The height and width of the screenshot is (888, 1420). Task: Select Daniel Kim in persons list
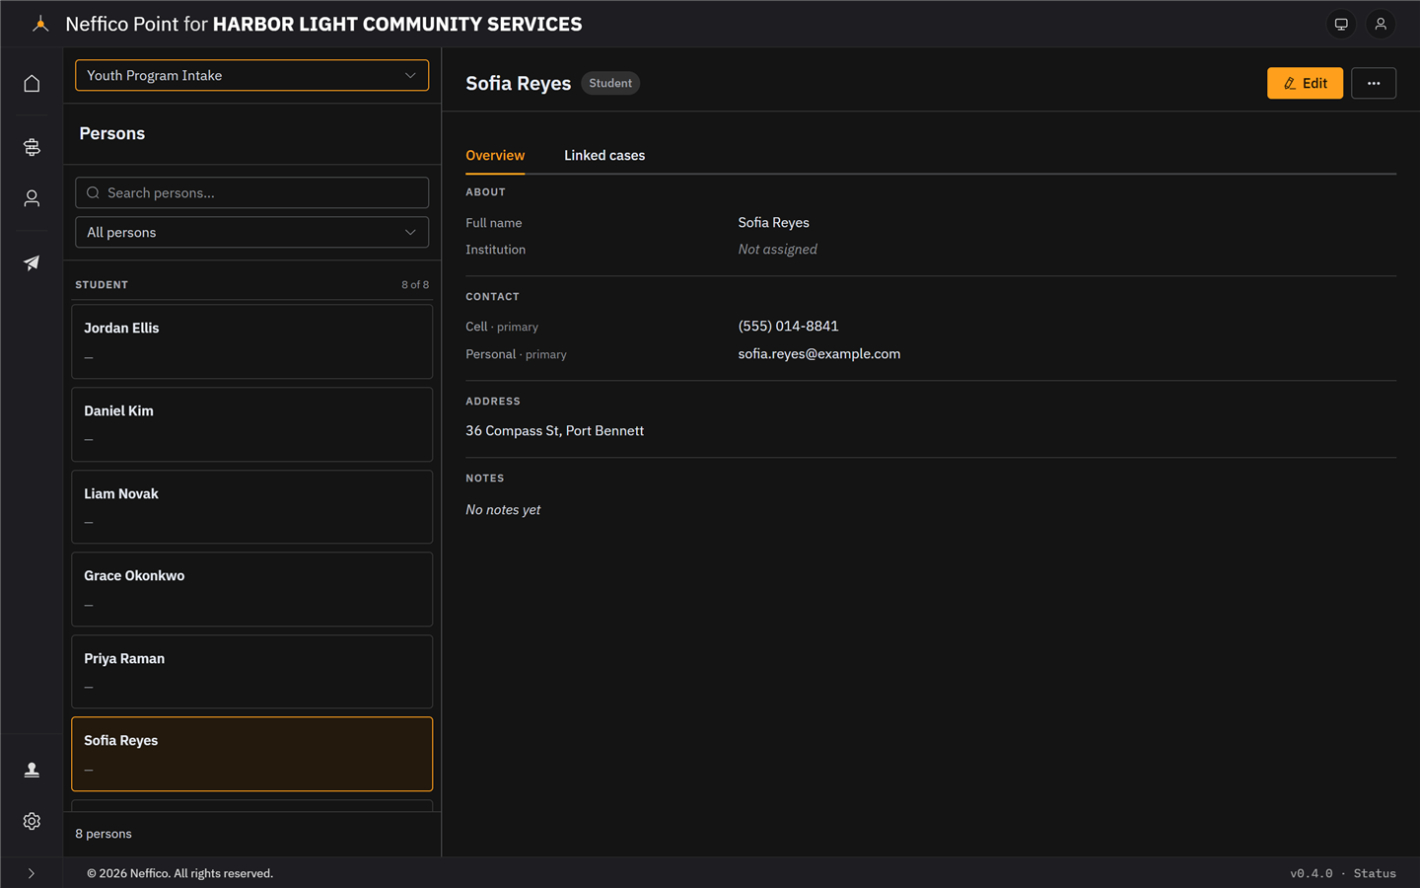252,424
